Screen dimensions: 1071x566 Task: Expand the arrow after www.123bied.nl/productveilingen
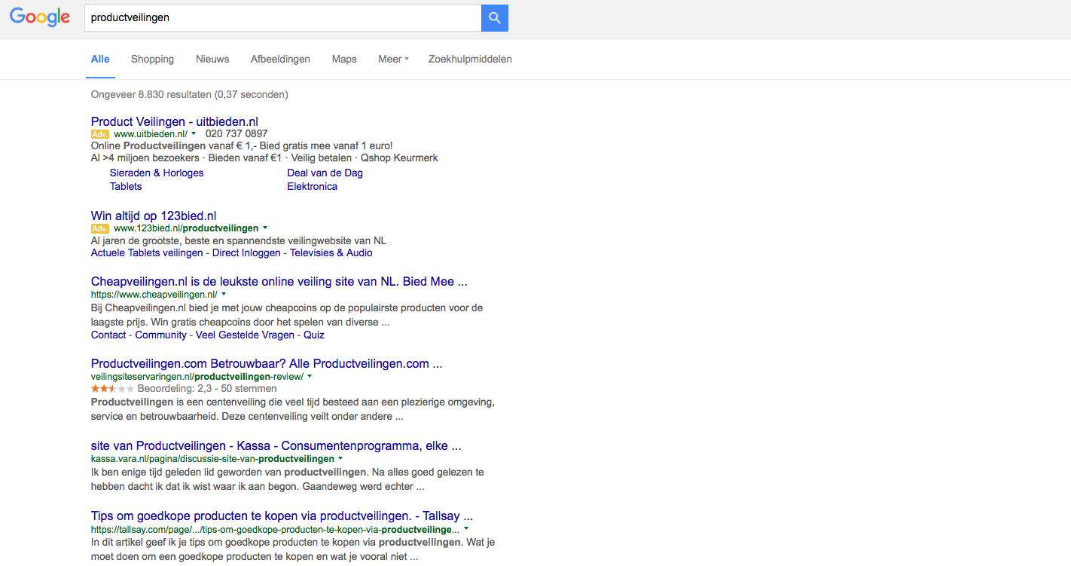point(265,228)
